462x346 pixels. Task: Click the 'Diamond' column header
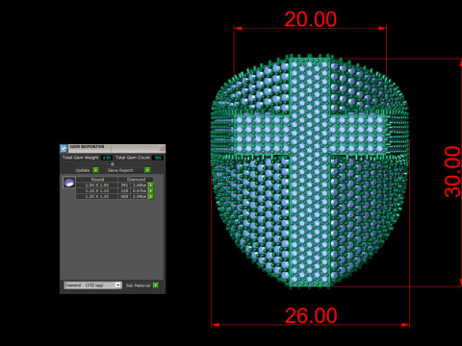click(x=136, y=180)
